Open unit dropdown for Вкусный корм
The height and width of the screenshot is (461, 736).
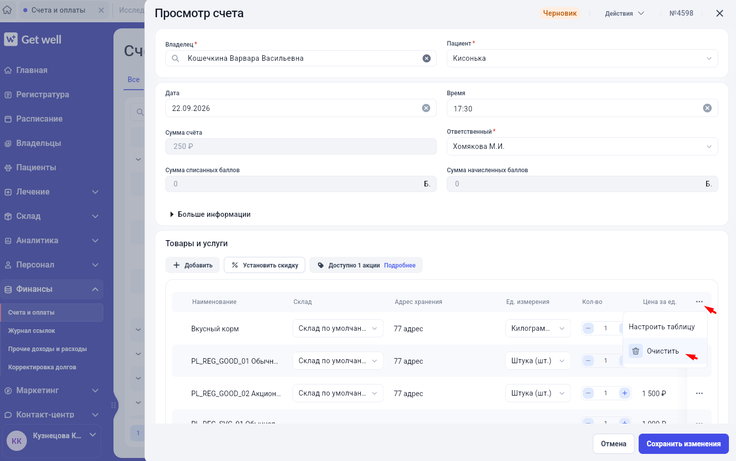coord(538,328)
